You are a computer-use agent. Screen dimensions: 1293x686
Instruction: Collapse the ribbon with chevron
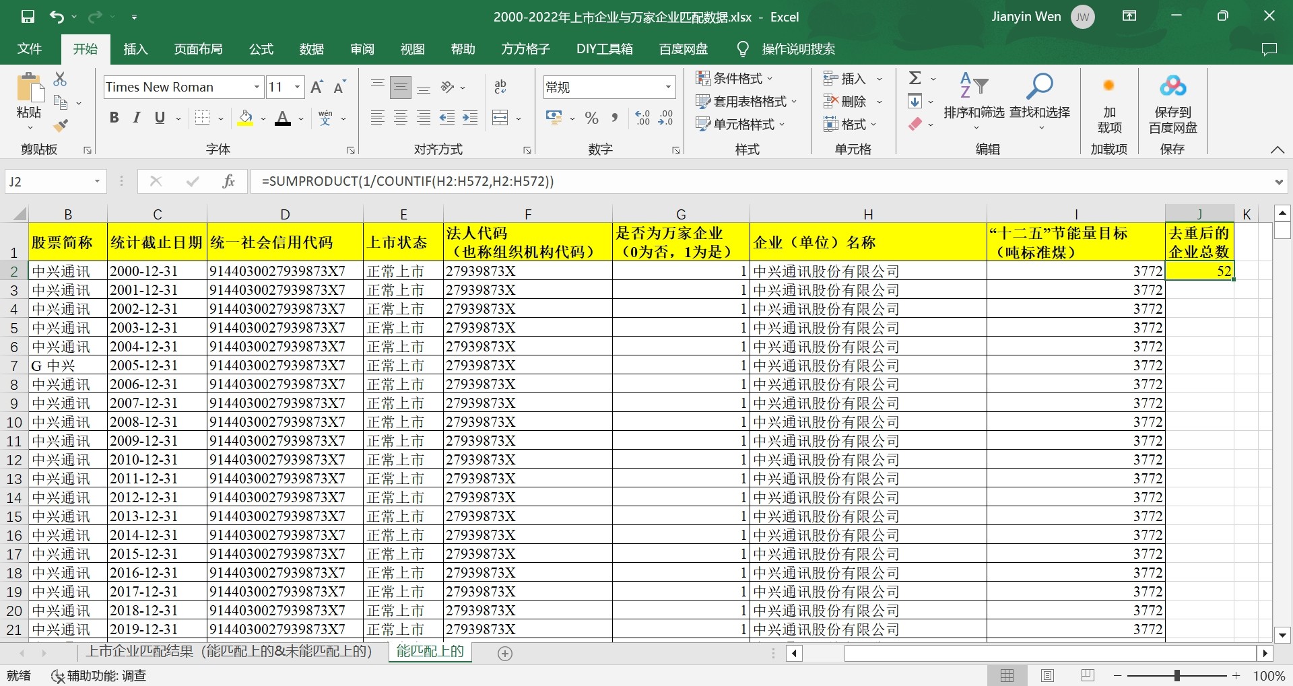click(x=1278, y=150)
